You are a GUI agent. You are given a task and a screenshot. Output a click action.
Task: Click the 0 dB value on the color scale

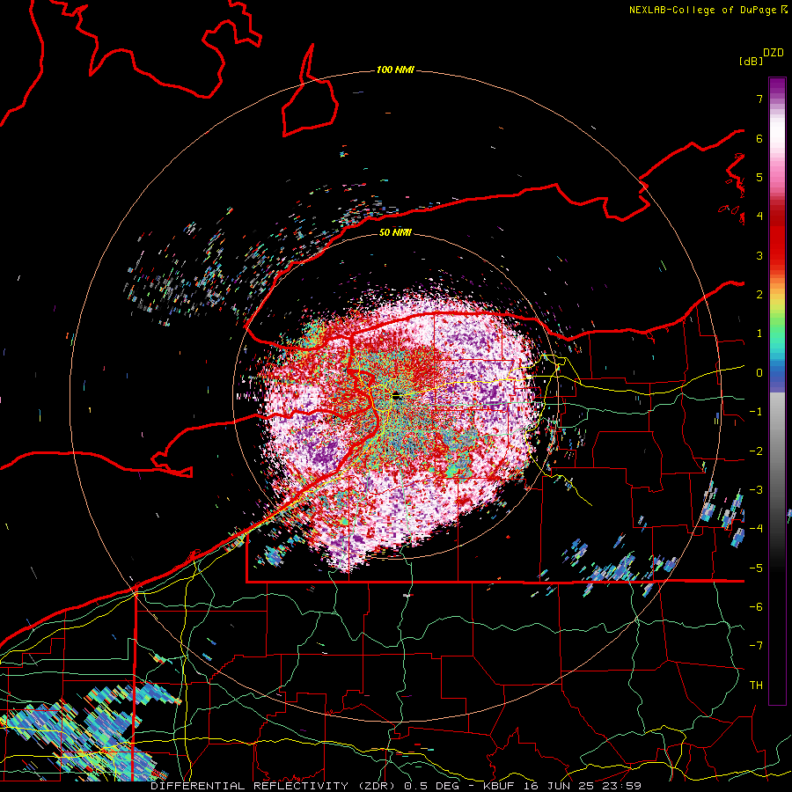click(759, 372)
